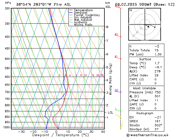Click the hodograph wind plot
Screen dimensions: 177x137
(145, 24)
